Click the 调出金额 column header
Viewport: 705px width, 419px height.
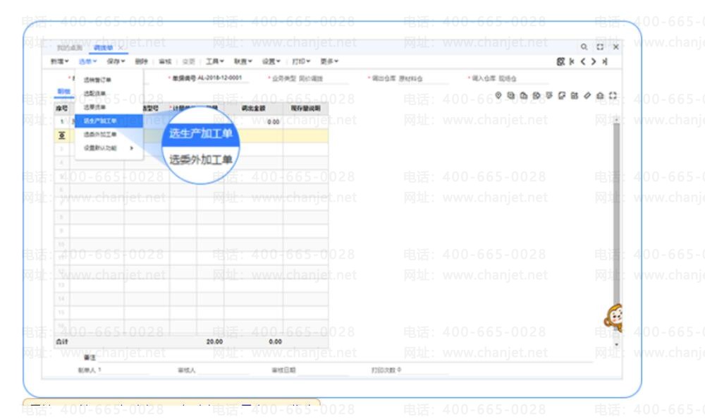point(253,109)
